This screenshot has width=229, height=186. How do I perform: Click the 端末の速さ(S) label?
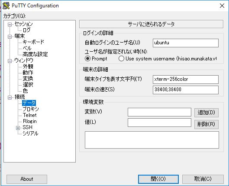click(100, 90)
